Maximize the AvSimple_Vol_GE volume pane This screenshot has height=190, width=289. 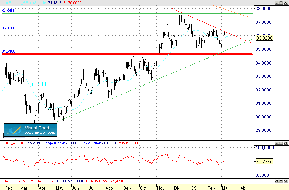point(281,181)
